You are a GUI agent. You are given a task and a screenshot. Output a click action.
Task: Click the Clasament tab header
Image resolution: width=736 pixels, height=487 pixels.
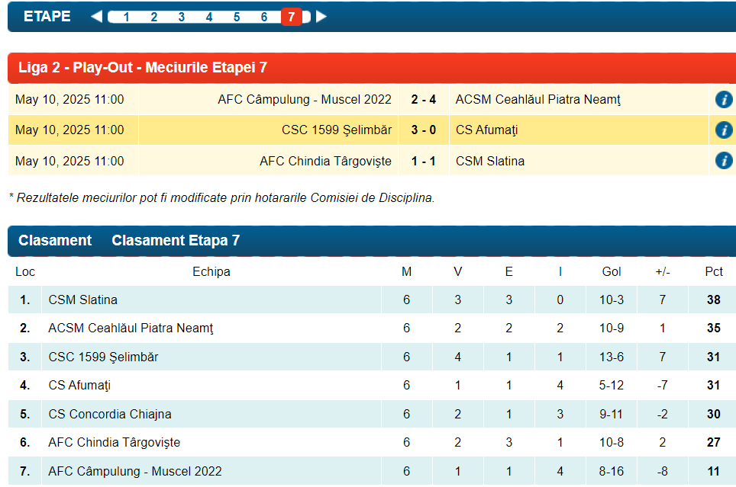click(55, 241)
